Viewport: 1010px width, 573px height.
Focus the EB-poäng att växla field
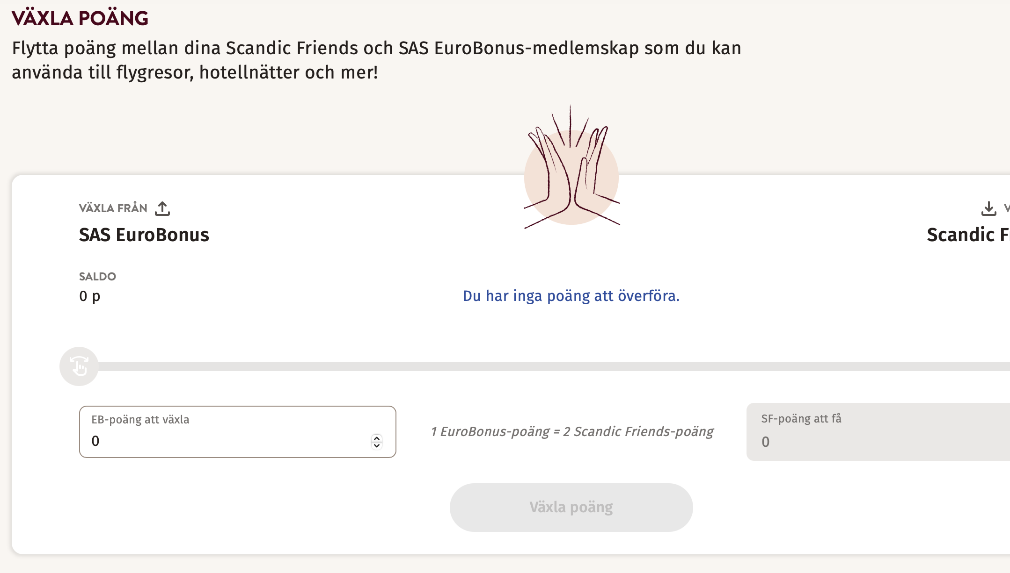[x=229, y=441]
